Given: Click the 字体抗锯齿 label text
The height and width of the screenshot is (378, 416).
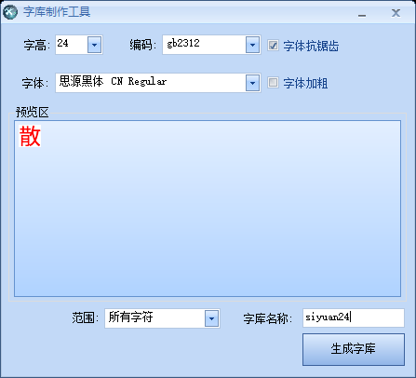Looking at the screenshot, I should (x=311, y=46).
